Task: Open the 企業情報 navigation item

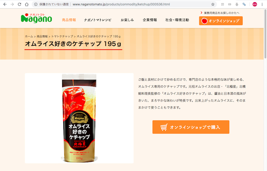Action: (150, 20)
